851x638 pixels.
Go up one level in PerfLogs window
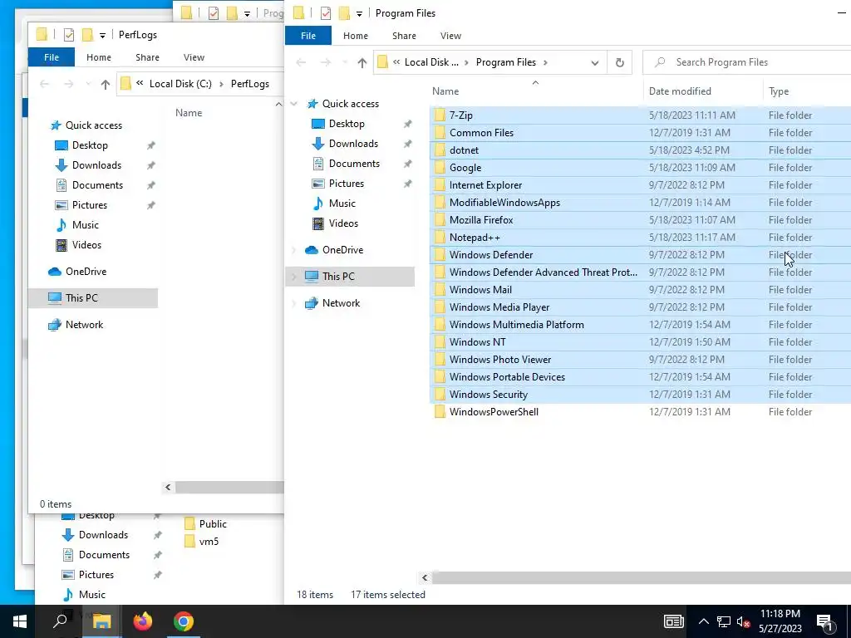click(x=106, y=84)
